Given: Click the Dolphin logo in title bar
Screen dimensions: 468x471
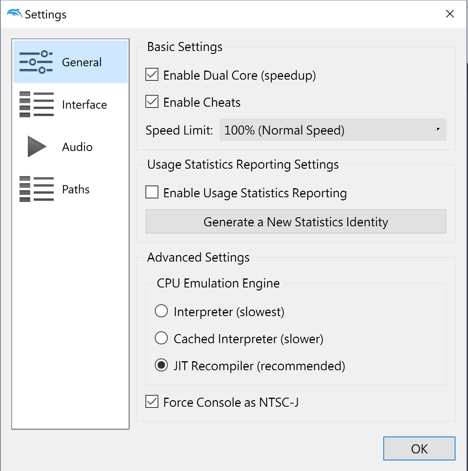Looking at the screenshot, I should (15, 13).
